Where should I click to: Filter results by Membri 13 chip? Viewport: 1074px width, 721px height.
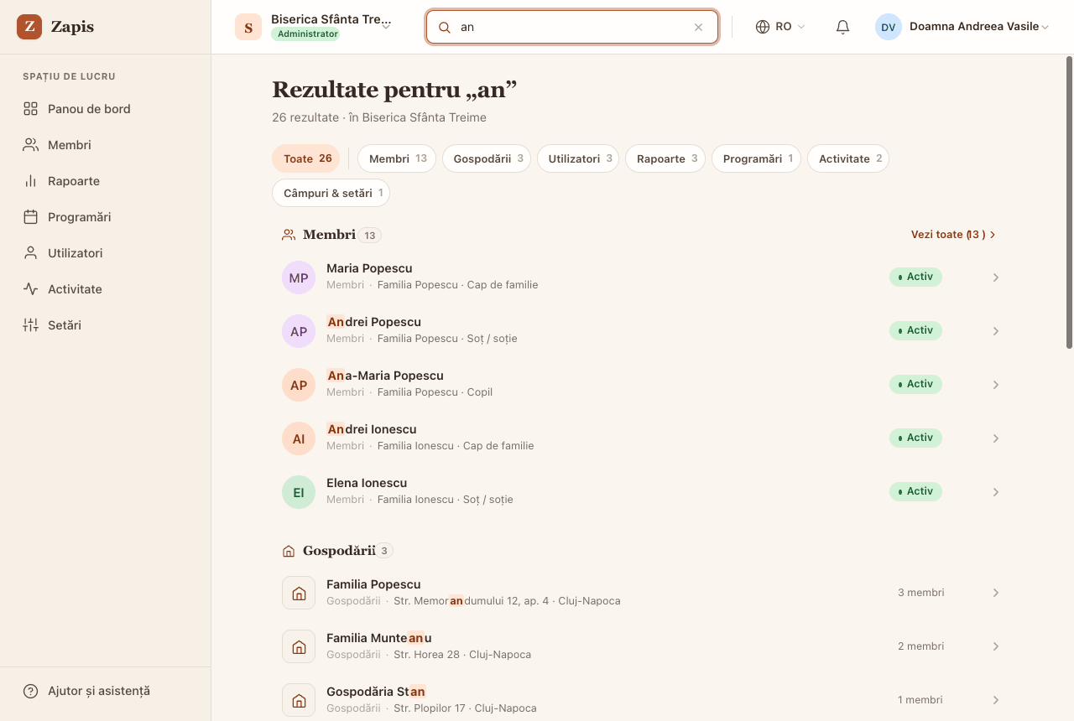[397, 158]
